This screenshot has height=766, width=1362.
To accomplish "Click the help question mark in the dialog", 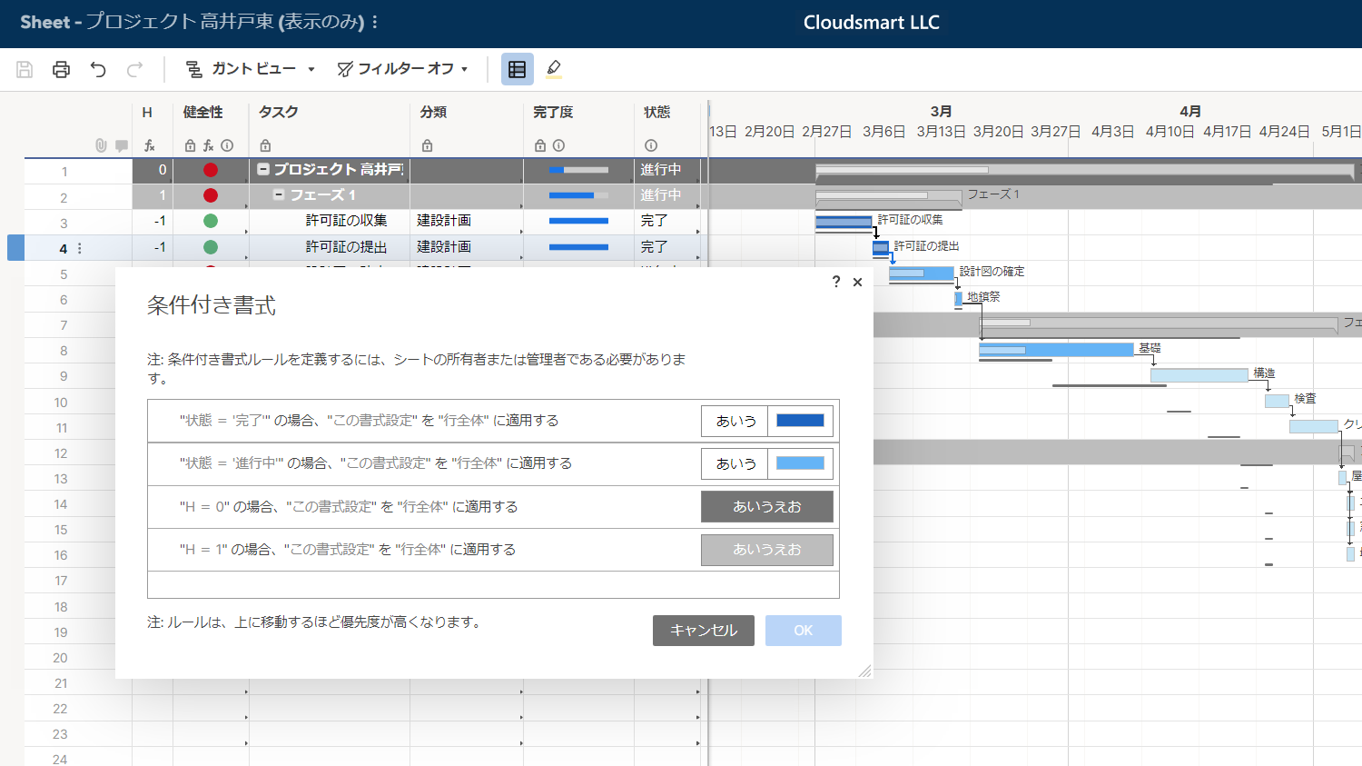I will pos(835,282).
